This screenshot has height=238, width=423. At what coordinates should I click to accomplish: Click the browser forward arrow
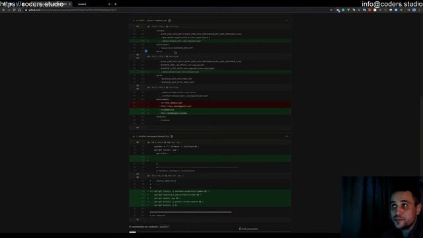9,10
